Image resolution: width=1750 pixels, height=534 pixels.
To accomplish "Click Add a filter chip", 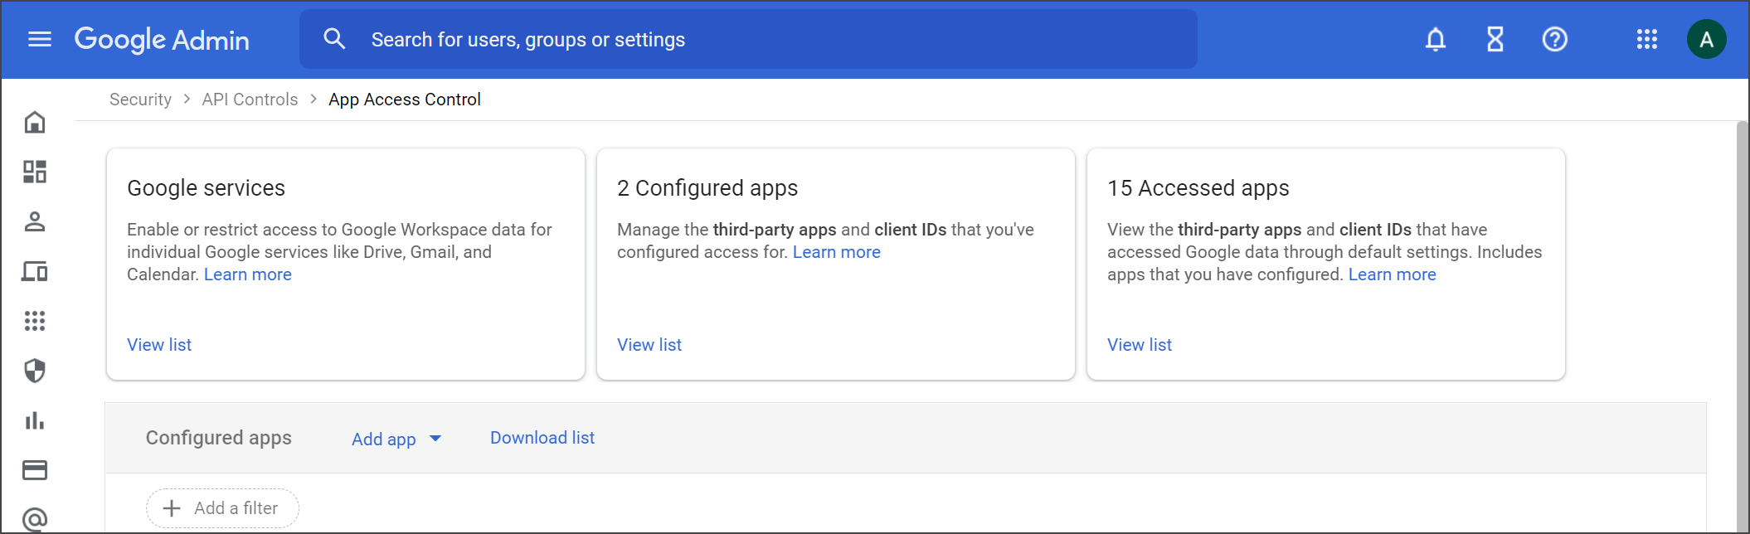I will (222, 508).
